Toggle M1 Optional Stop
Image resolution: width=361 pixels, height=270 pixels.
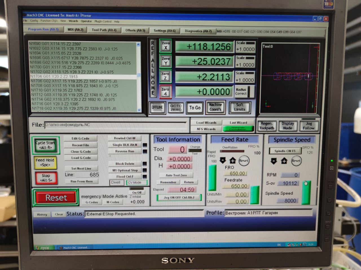pos(125,170)
